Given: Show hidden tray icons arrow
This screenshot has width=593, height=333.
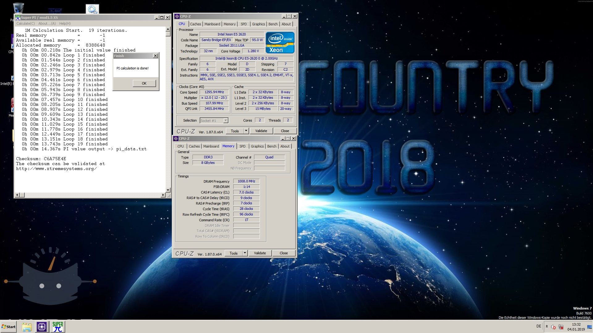Looking at the screenshot, I should click(x=547, y=327).
